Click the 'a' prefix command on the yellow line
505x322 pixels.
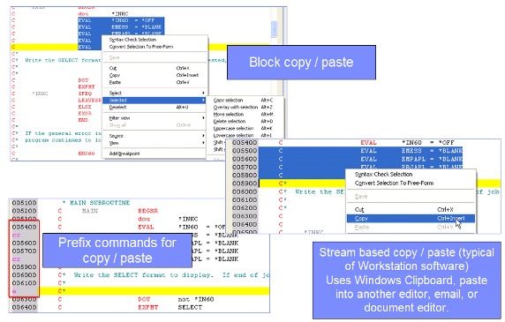(x=14, y=291)
